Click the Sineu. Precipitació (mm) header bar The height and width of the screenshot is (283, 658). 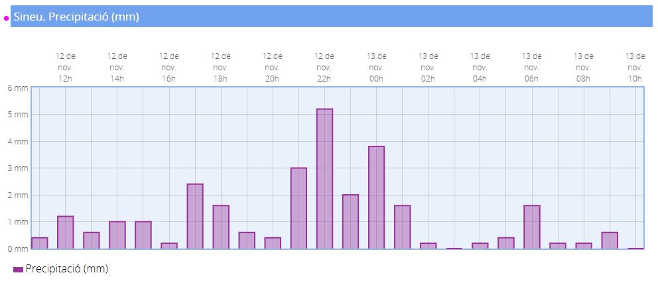(332, 17)
